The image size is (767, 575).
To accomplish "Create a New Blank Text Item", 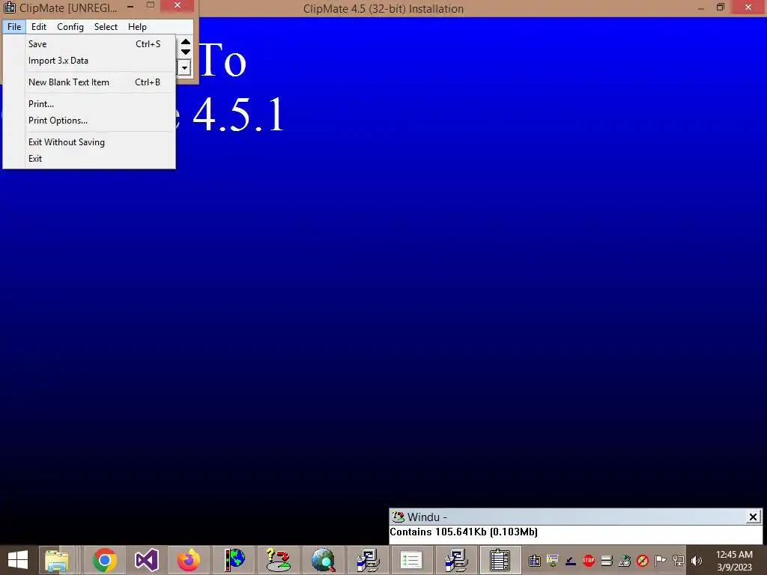I will 100,82.
